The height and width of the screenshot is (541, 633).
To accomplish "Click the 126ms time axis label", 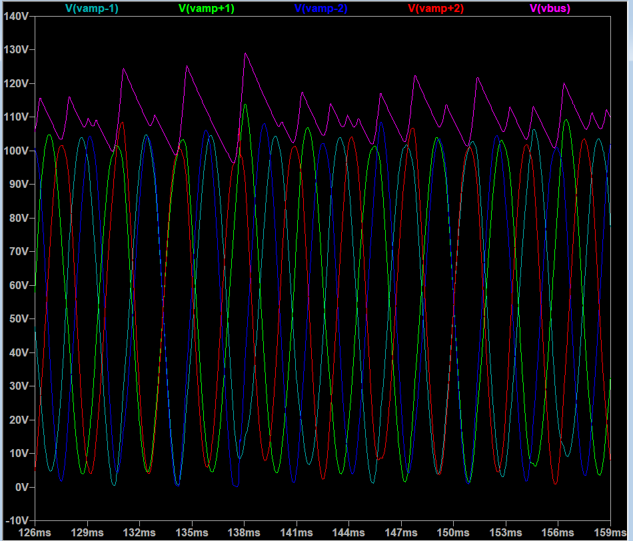I will click(x=35, y=533).
